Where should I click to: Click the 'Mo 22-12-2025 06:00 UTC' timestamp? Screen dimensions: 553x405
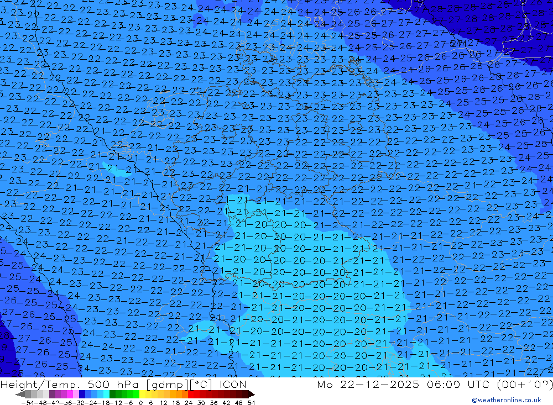point(404,384)
